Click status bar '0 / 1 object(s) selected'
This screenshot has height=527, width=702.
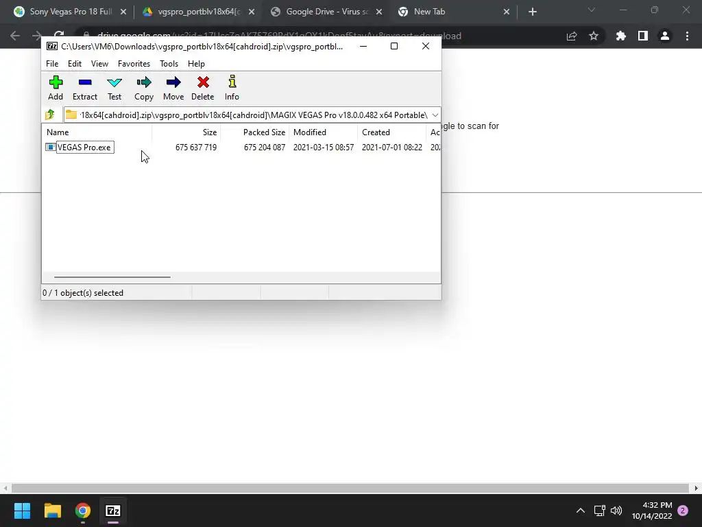(x=83, y=293)
